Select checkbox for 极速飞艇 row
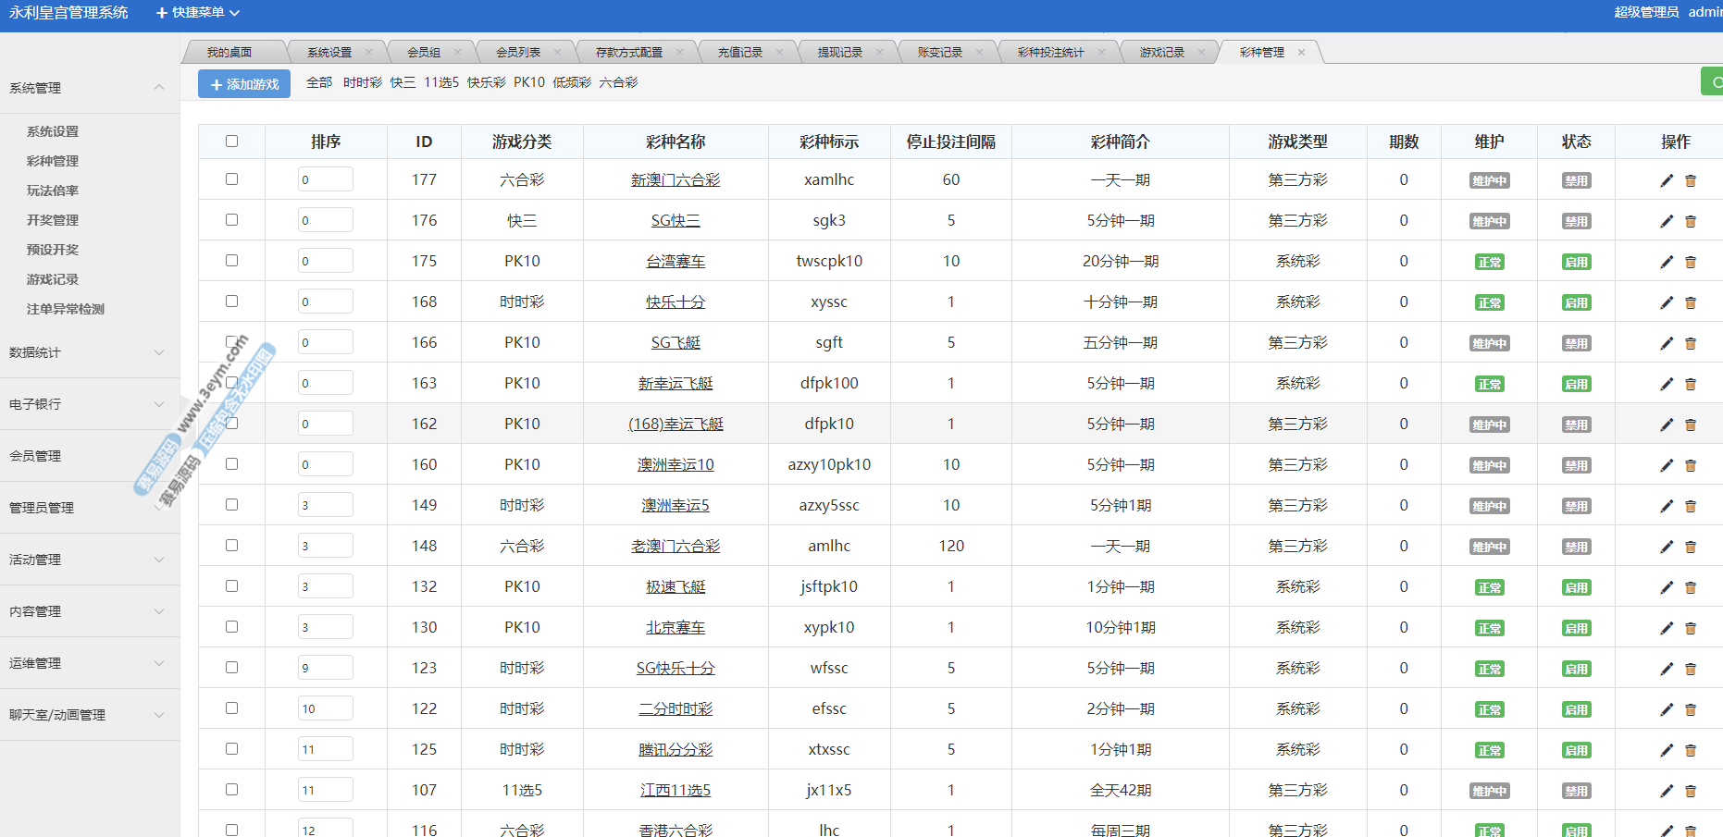This screenshot has height=837, width=1723. click(231, 586)
